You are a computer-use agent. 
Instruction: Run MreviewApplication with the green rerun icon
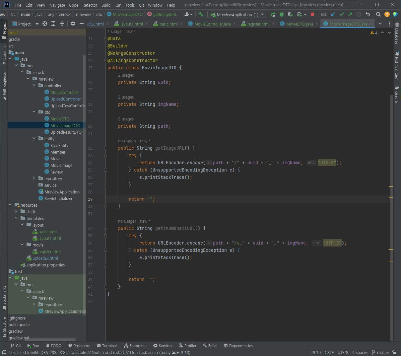[273, 14]
